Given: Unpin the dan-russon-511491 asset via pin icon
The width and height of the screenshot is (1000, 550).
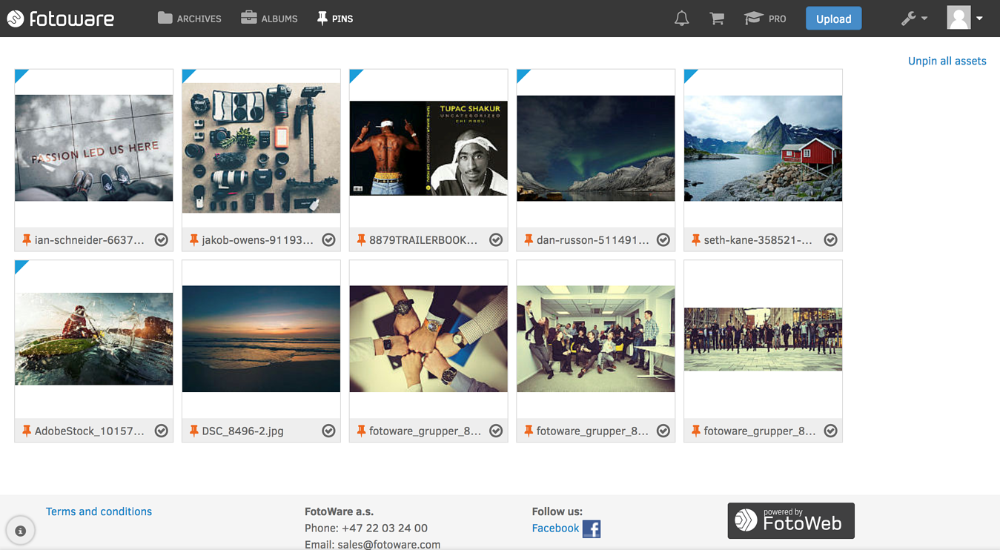Looking at the screenshot, I should click(529, 239).
